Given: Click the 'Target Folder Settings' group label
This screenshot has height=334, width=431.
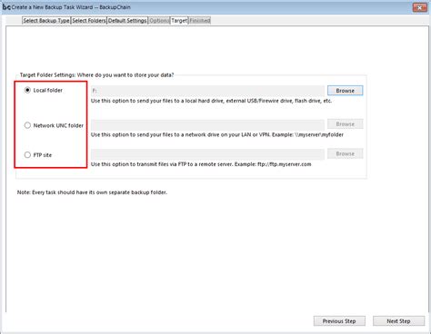Looking at the screenshot, I should (x=96, y=75).
